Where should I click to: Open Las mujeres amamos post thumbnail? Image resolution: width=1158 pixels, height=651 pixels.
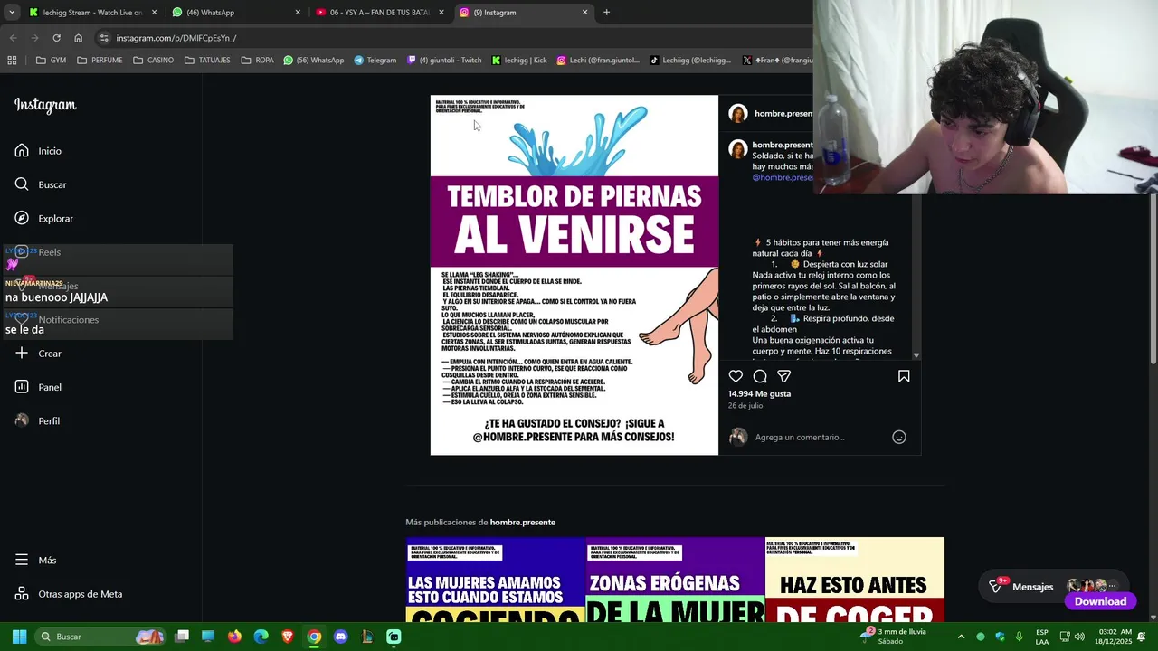(495, 580)
